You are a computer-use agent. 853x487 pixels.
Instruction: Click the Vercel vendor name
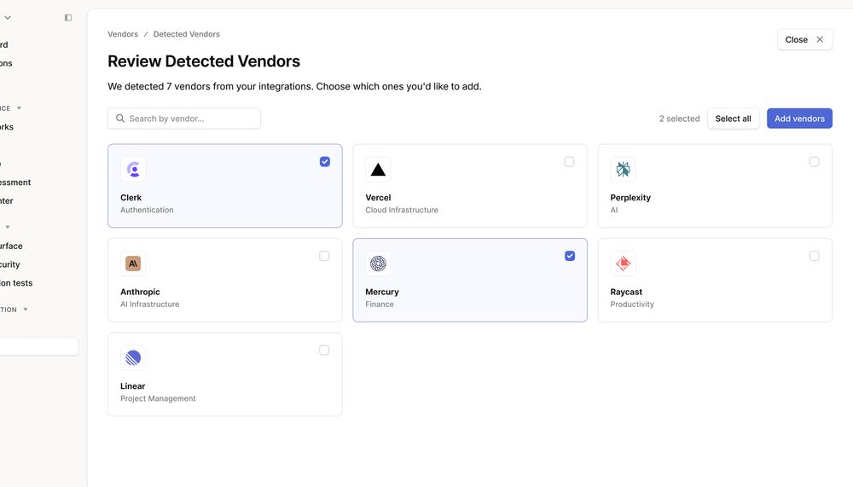point(378,198)
